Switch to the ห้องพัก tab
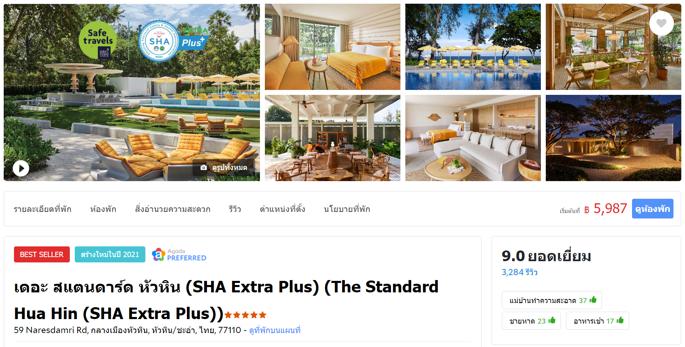 pos(103,209)
